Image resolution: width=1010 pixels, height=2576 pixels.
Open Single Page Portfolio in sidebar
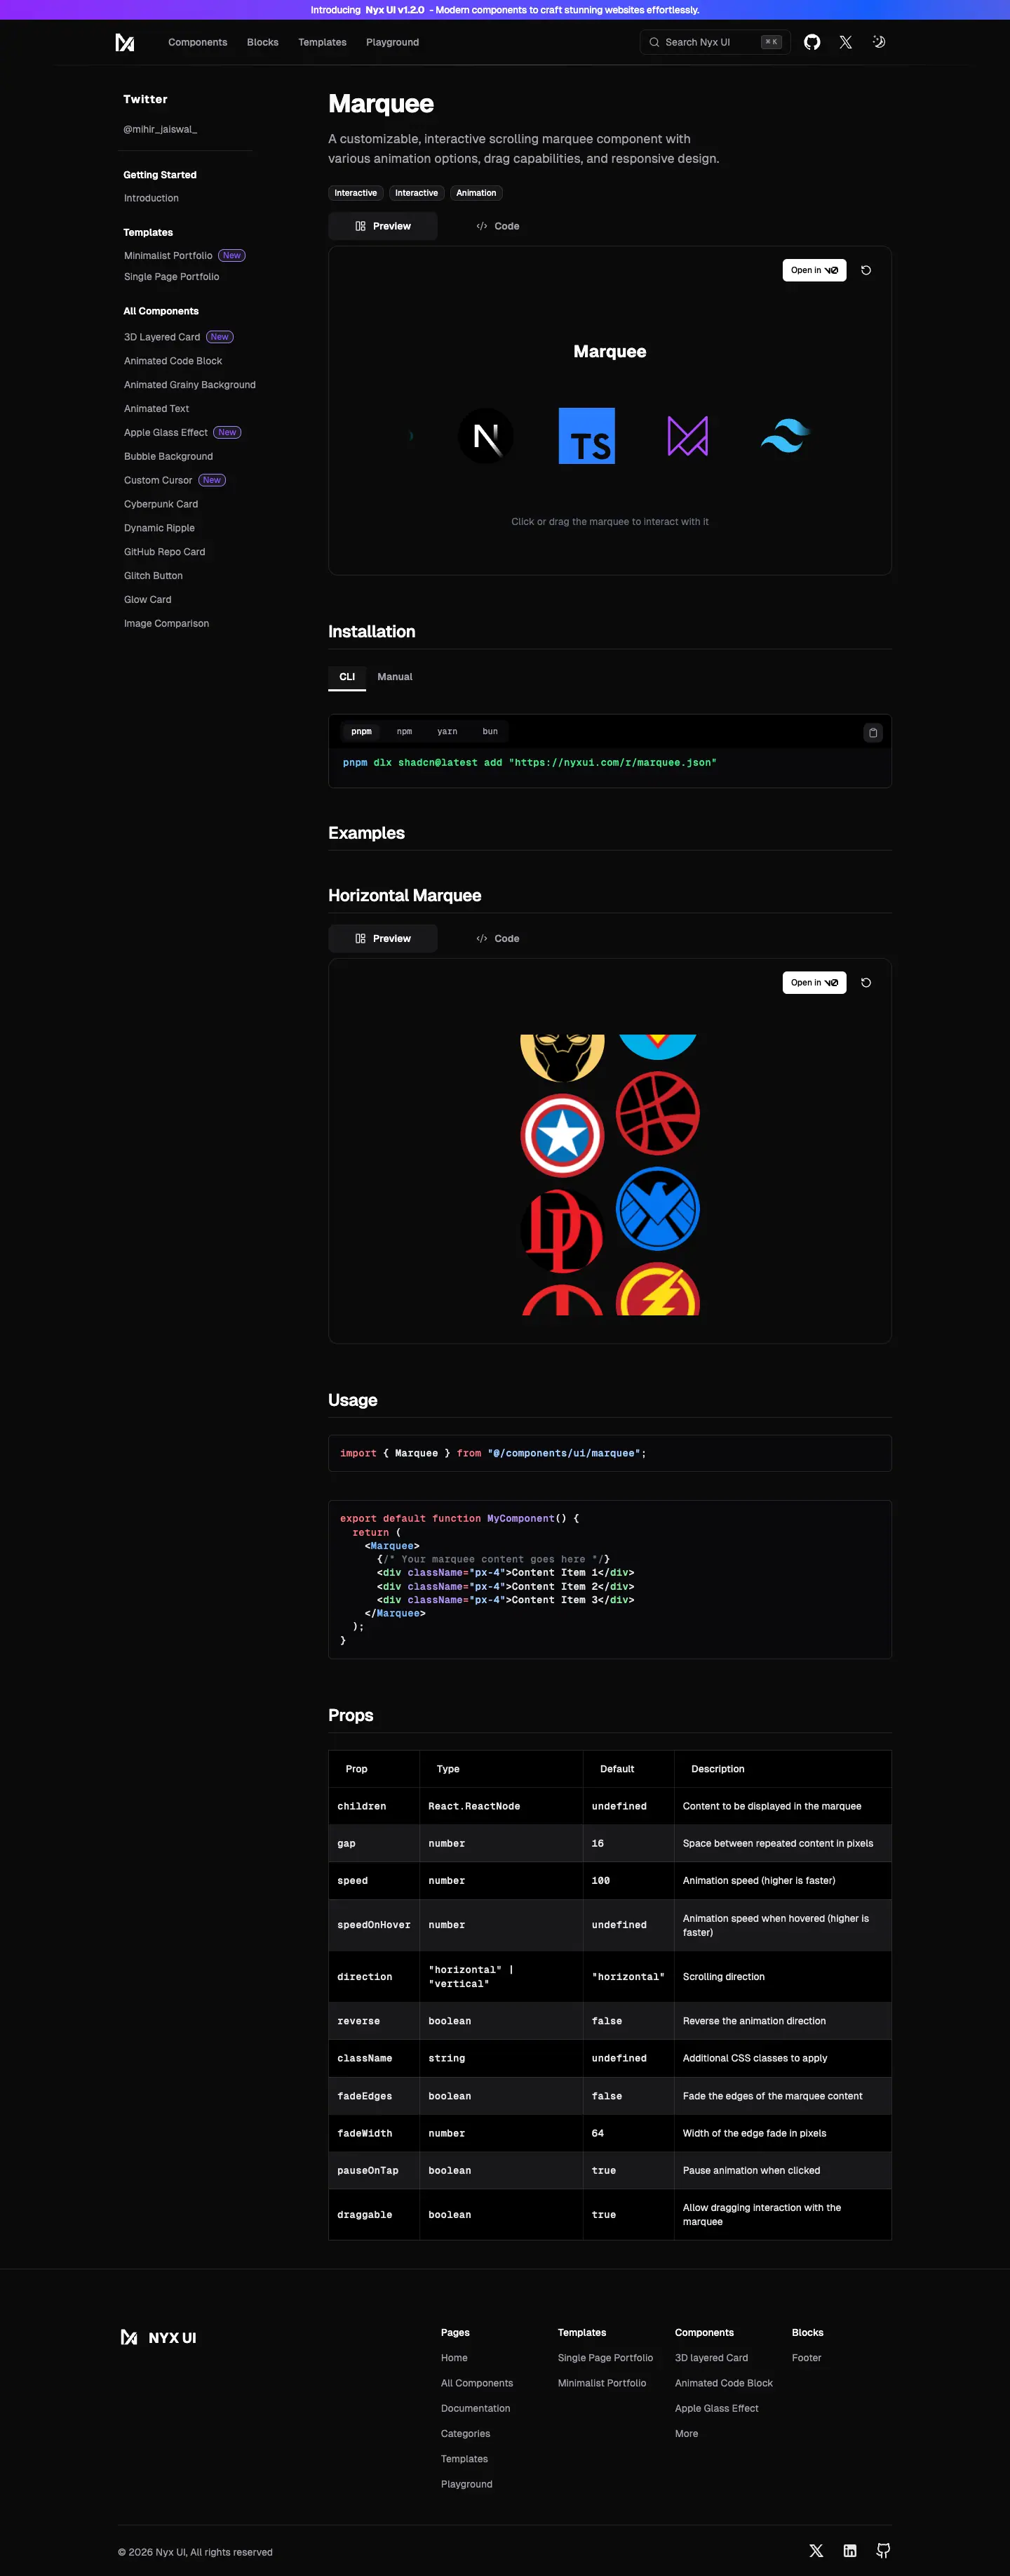tap(172, 277)
